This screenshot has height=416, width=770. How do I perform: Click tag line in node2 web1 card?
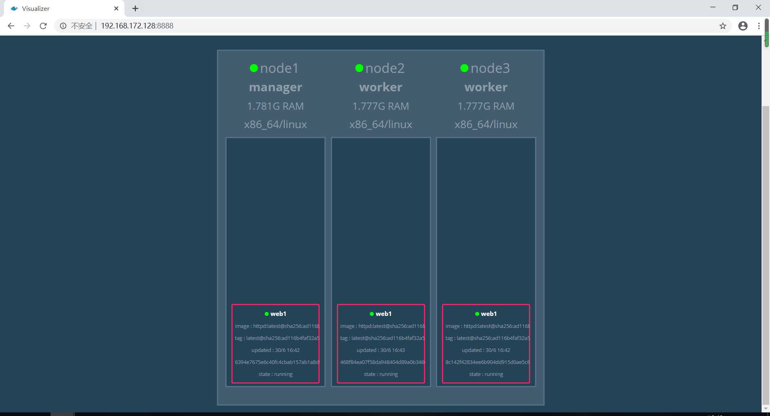(x=382, y=338)
